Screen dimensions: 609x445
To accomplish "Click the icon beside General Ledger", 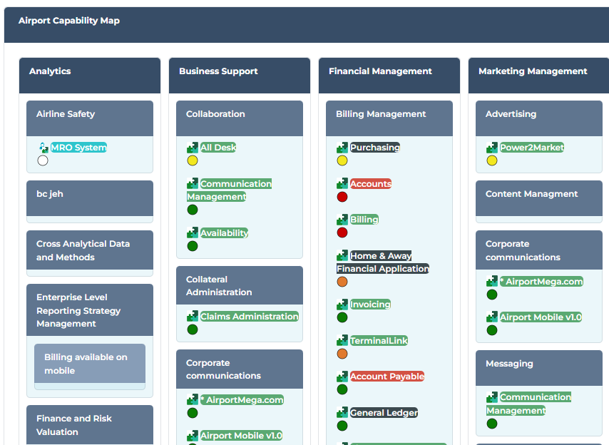I will tap(342, 413).
